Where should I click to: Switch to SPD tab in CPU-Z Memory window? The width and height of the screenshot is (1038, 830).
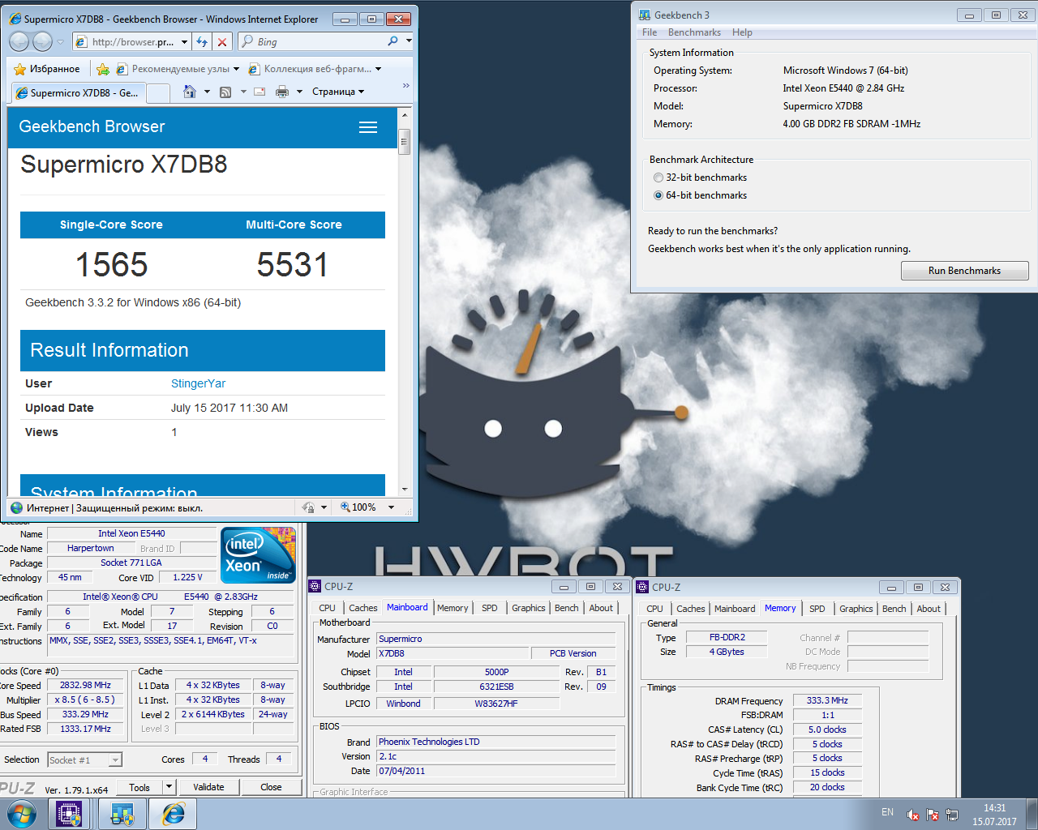pos(817,609)
